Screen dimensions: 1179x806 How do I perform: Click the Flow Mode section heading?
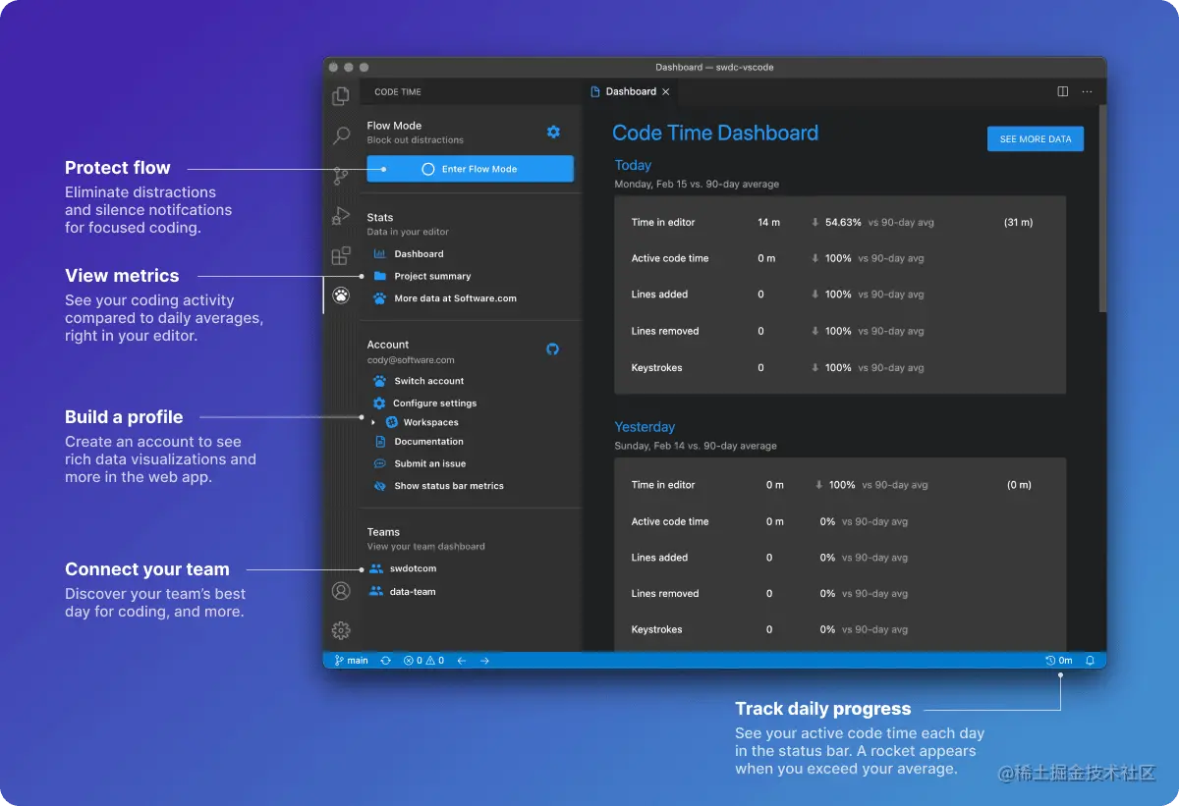(394, 126)
